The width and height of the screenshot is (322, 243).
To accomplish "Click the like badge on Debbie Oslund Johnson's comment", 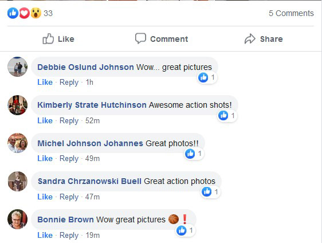I will tap(207, 77).
